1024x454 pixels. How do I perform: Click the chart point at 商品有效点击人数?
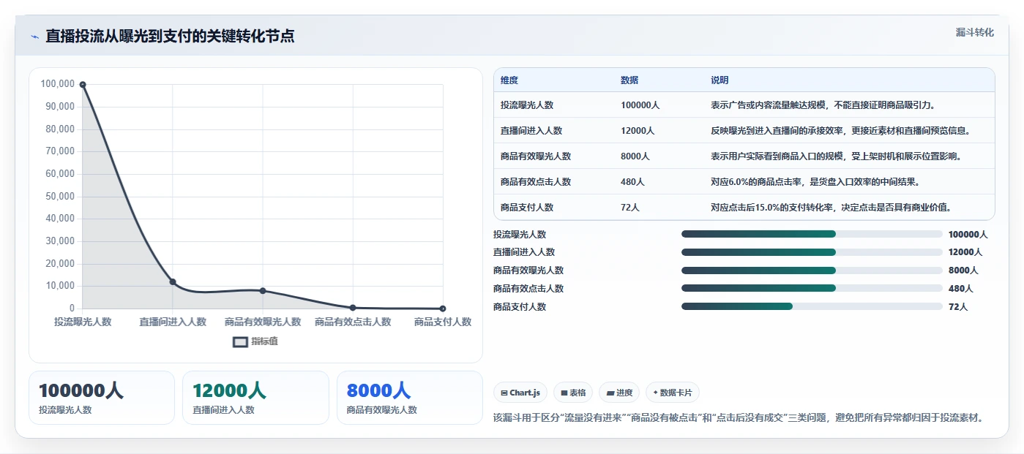(x=353, y=308)
